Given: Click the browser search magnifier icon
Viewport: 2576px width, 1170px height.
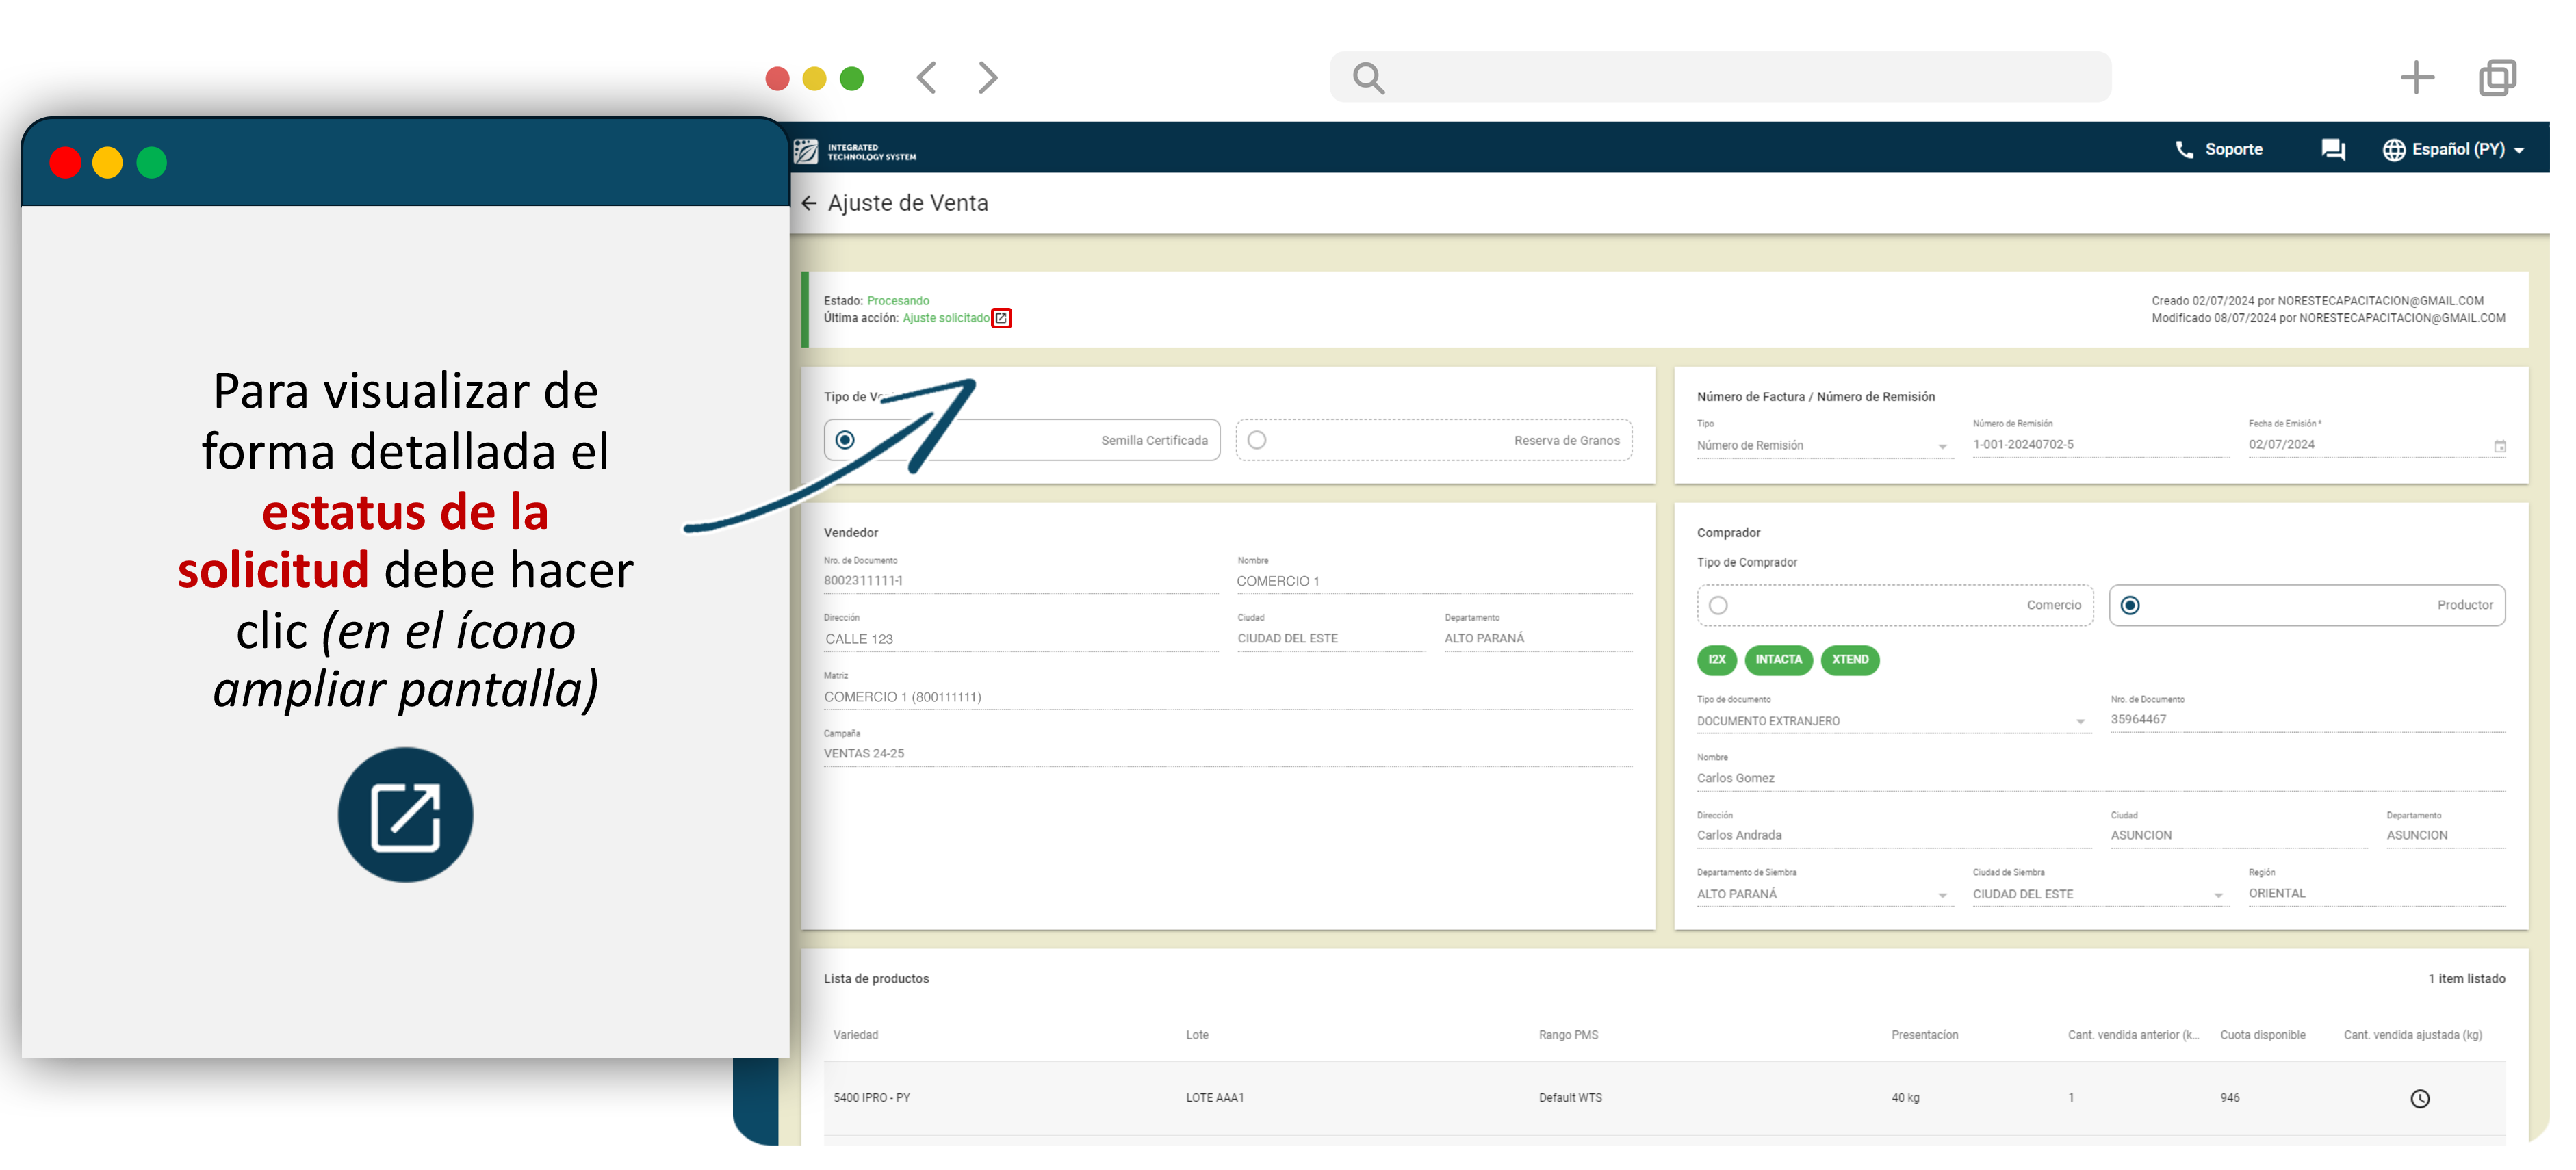Looking at the screenshot, I should click(x=1368, y=78).
